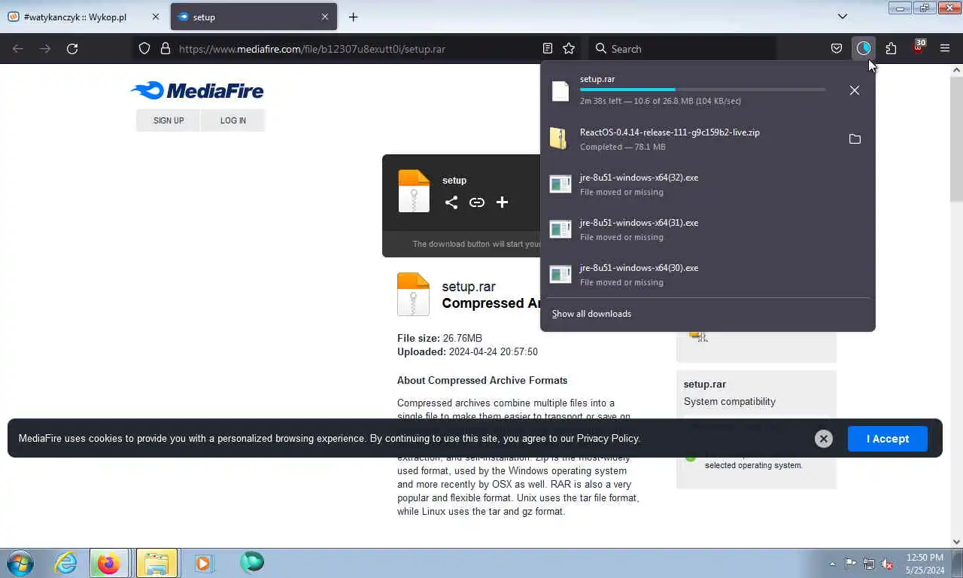Cancel the setup.rar download

854,90
